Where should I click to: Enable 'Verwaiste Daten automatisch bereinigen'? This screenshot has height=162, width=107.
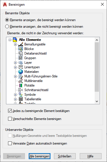point(10,143)
